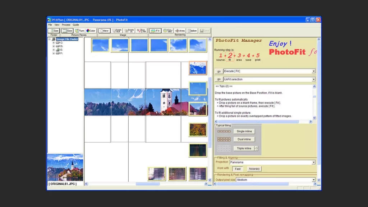This screenshot has width=368, height=207.
Task: Click the Triple inline spinner control
Action: pyautogui.click(x=256, y=148)
